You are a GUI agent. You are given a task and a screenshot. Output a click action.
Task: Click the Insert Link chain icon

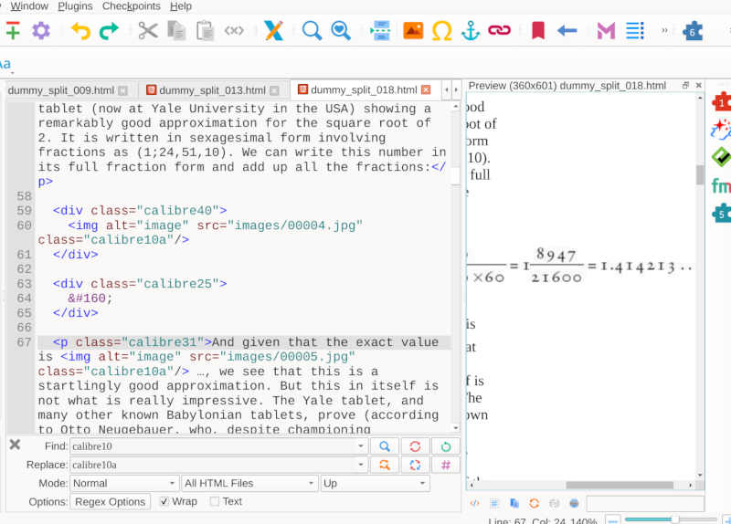click(x=499, y=31)
